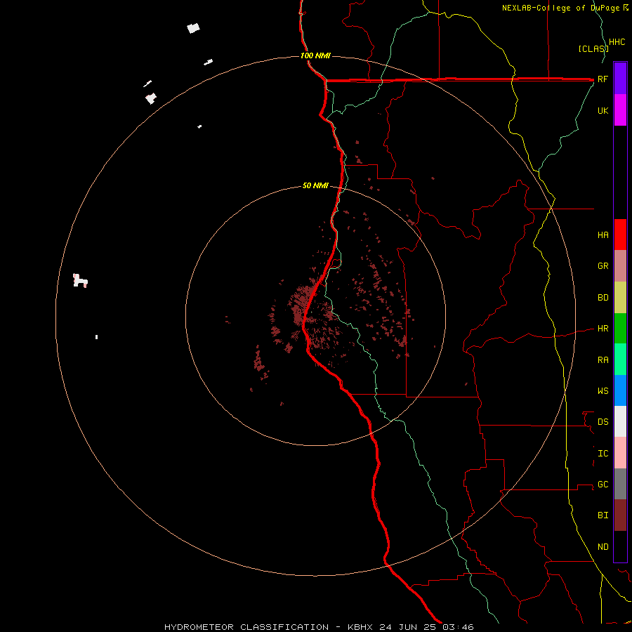
Task: Click the white DS legend swatch
Action: click(620, 421)
